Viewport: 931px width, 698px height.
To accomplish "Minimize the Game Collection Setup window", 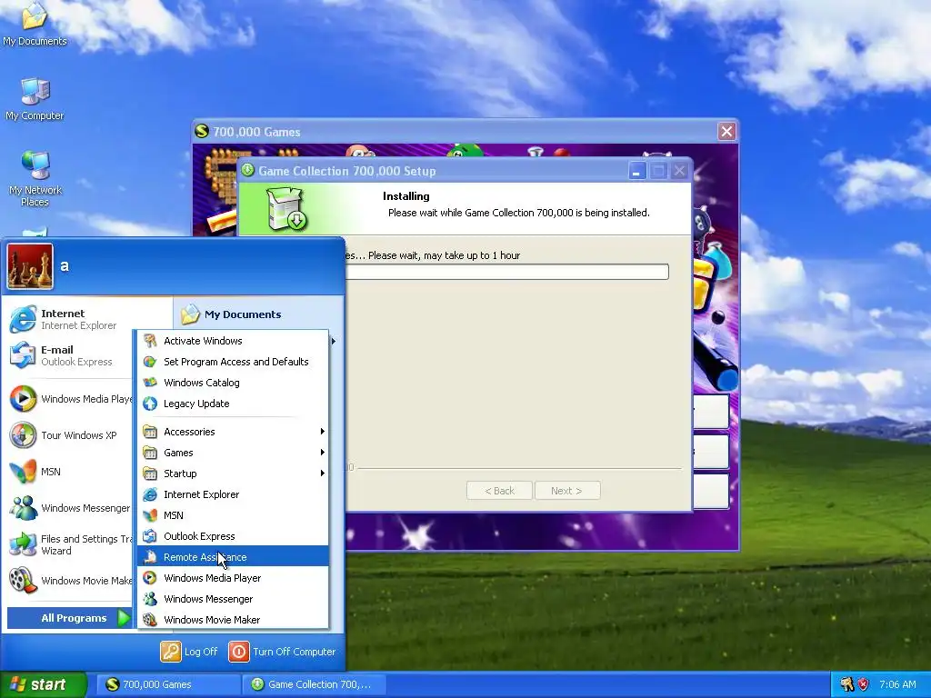I will pos(636,172).
